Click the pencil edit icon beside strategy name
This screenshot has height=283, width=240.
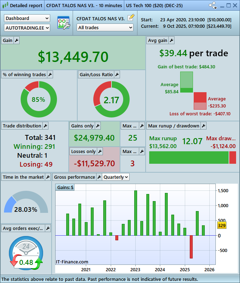[x=131, y=17]
